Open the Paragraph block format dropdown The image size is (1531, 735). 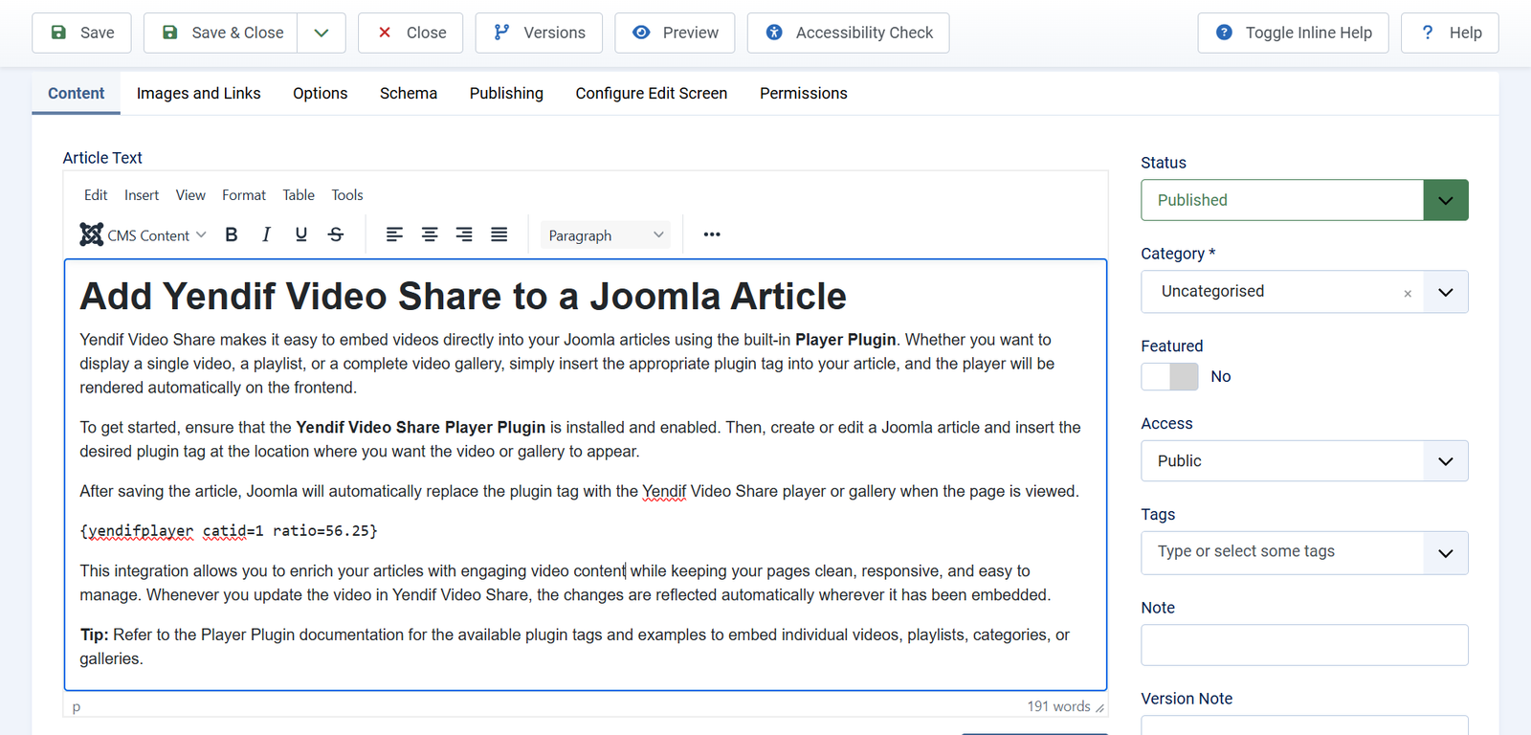click(x=606, y=235)
